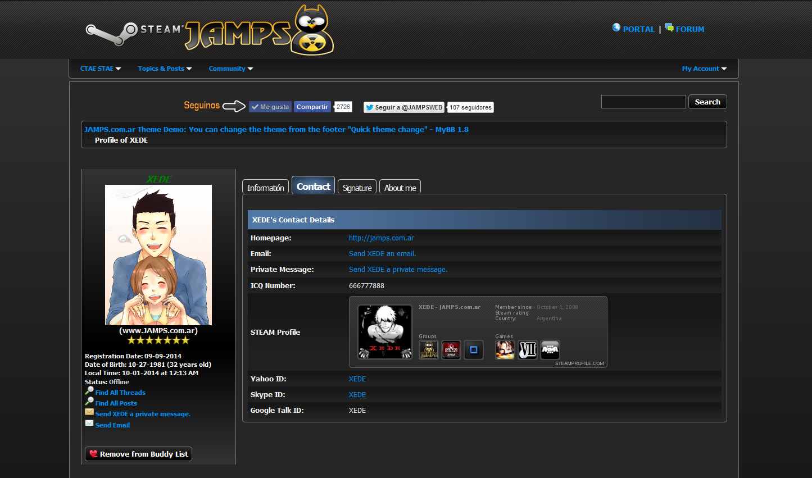Screen dimensions: 812x478
Task: Click the VII game icon in Steam profile
Action: point(527,350)
